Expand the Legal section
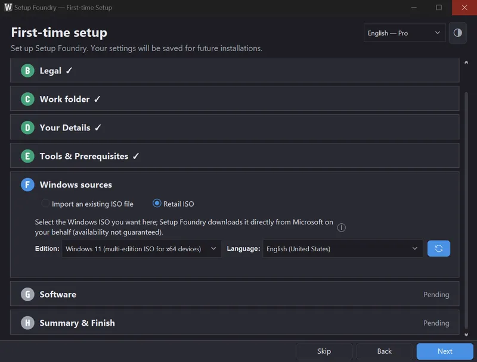477x362 pixels. click(234, 70)
